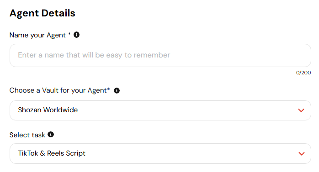319x172 pixels.
Task: Show the info icon help for Select task
Action: (51, 135)
